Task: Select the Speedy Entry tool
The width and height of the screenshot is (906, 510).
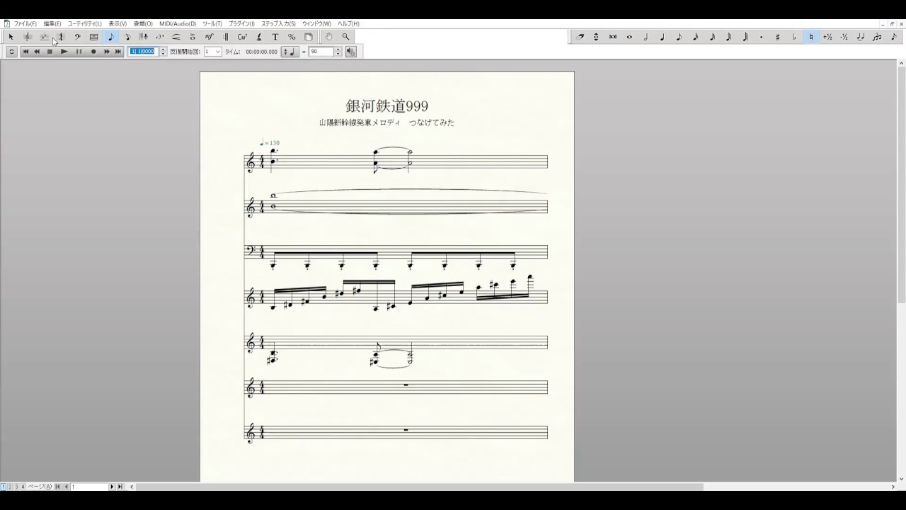Action: coord(128,37)
